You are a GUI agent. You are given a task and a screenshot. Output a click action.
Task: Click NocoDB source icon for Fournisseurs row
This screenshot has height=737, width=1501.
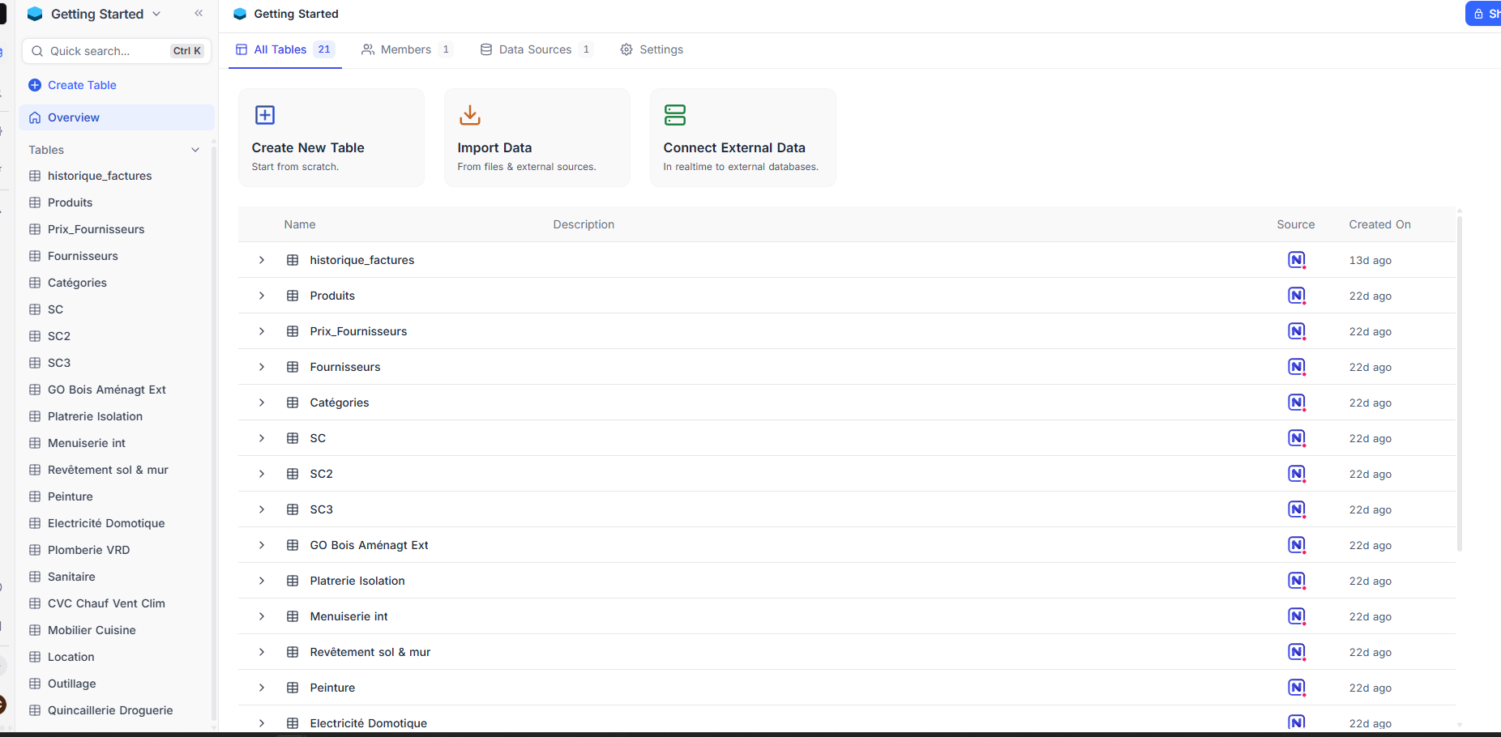tap(1297, 367)
